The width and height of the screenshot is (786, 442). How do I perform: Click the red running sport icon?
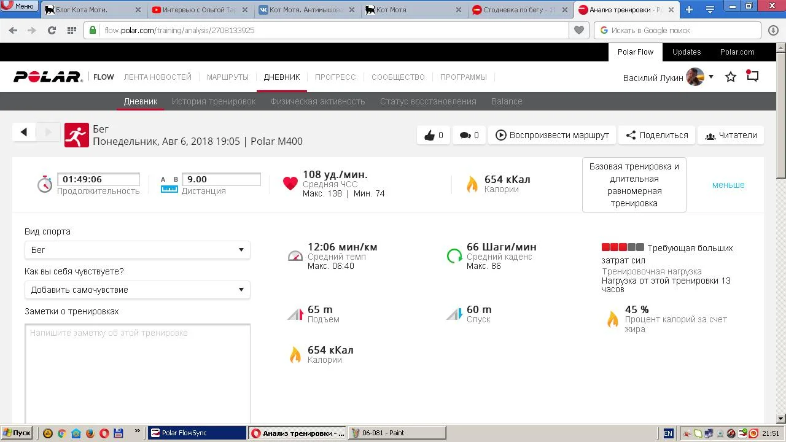[77, 135]
